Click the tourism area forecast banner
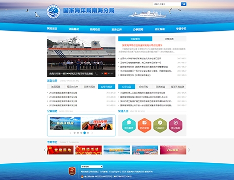 click(65, 124)
